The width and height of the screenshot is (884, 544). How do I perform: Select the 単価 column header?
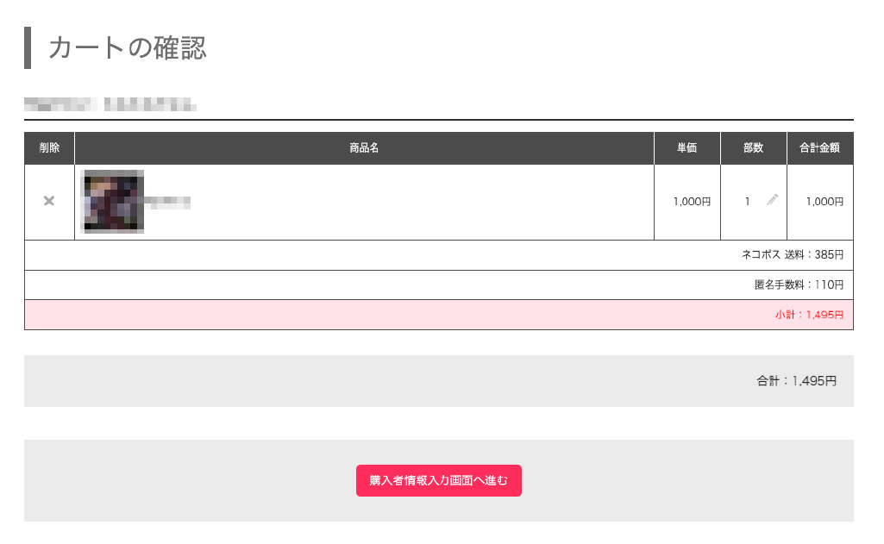(x=687, y=148)
